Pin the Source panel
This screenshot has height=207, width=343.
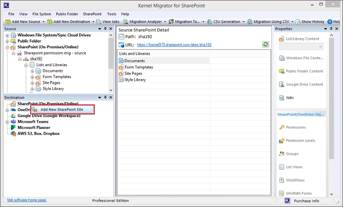pyautogui.click(x=105, y=29)
